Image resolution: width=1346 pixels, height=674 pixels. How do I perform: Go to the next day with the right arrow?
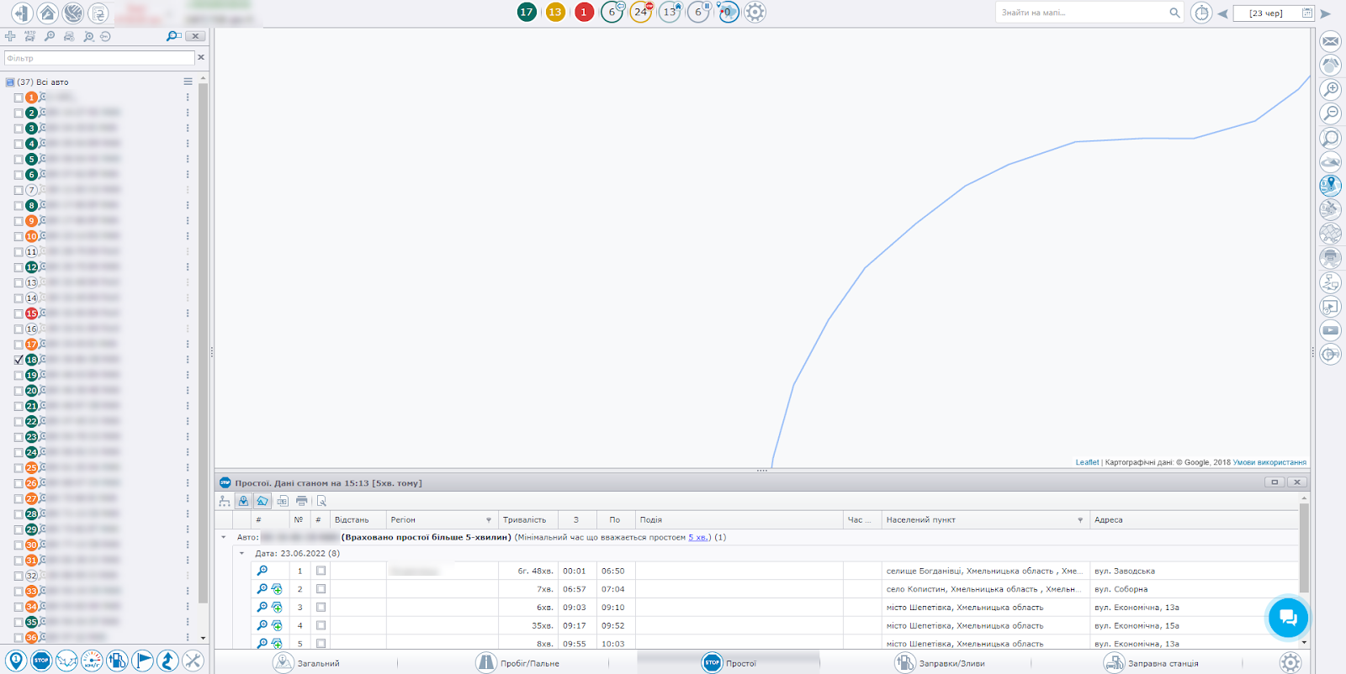pos(1326,13)
